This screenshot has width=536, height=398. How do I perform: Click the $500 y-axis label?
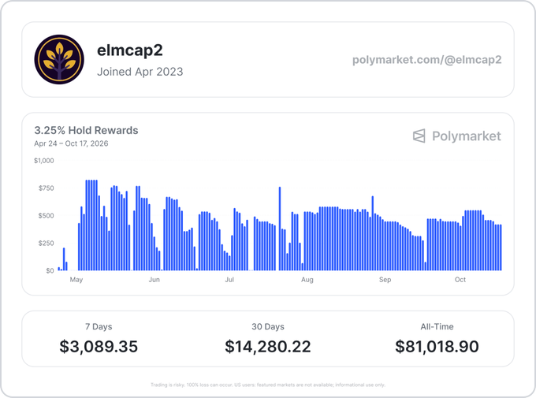click(47, 216)
